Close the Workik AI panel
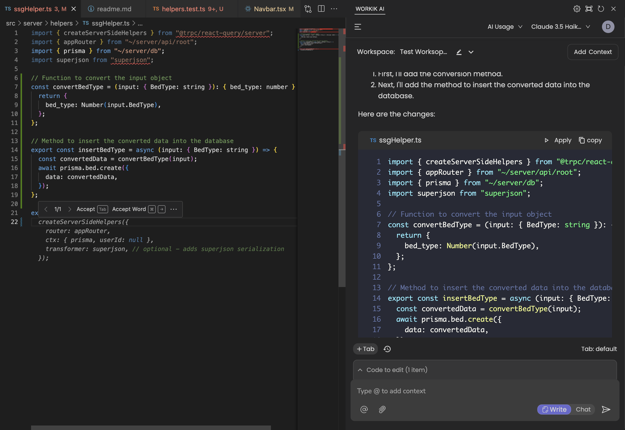The width and height of the screenshot is (625, 430). pos(613,9)
